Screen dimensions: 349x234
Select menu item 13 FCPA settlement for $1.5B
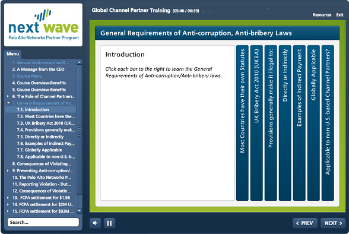click(41, 198)
